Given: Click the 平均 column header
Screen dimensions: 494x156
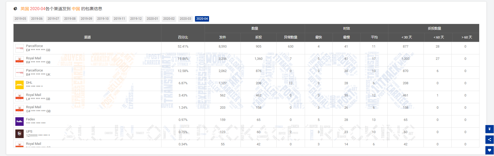Looking at the screenshot, I should coord(374,37).
